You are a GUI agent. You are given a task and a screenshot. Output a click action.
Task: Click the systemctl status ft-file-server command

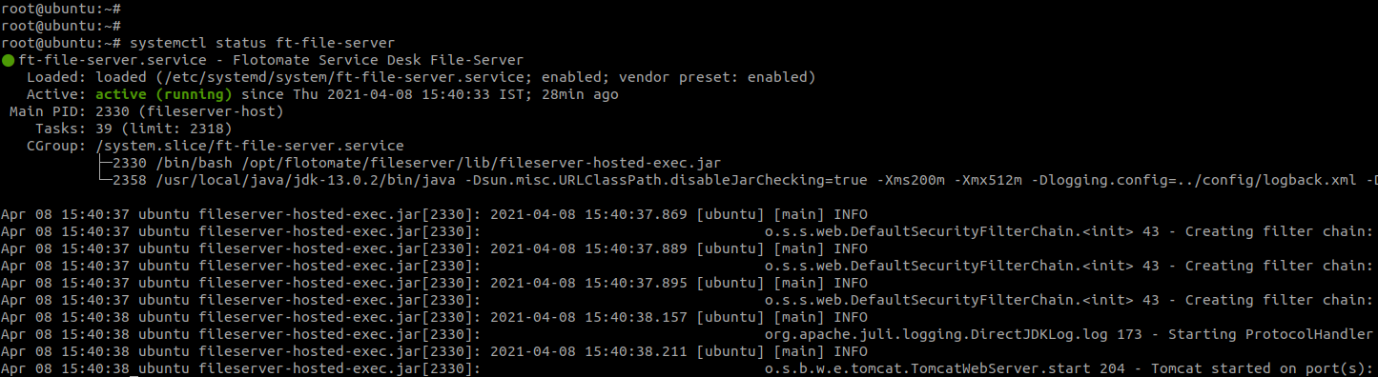[x=262, y=43]
